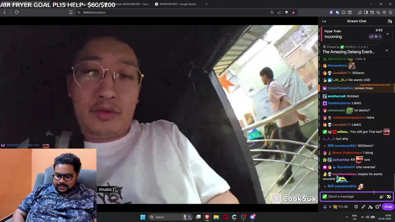
Task: Open the chat community users list icon
Action: [390, 21]
